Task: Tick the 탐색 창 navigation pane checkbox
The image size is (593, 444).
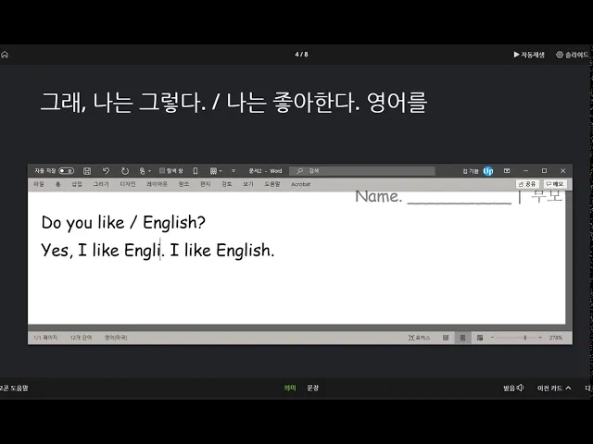Action: (162, 170)
